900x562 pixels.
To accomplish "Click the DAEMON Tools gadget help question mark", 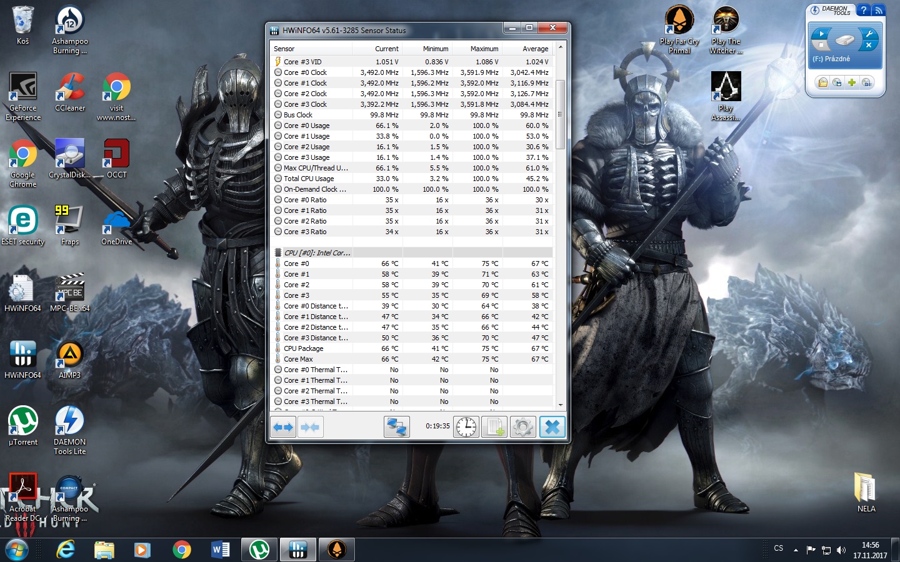I will pyautogui.click(x=864, y=10).
